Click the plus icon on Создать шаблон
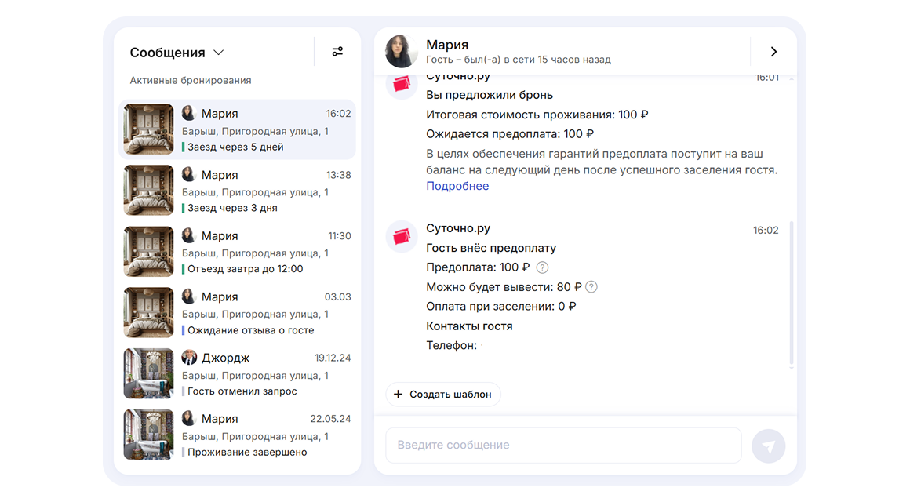This screenshot has width=910, height=502. (398, 395)
